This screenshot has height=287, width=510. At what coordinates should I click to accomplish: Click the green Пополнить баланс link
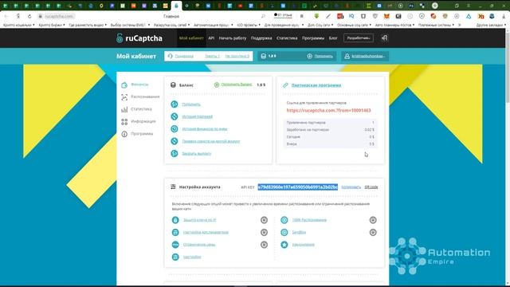point(237,85)
